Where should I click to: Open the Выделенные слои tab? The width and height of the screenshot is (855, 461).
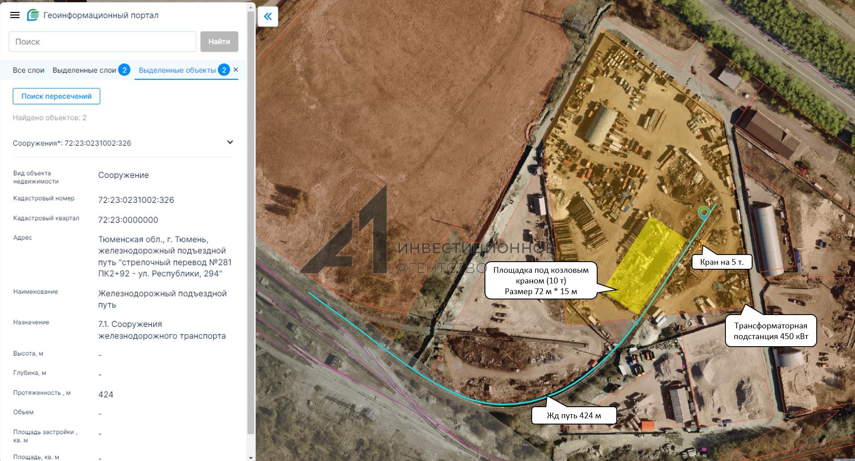coord(84,70)
